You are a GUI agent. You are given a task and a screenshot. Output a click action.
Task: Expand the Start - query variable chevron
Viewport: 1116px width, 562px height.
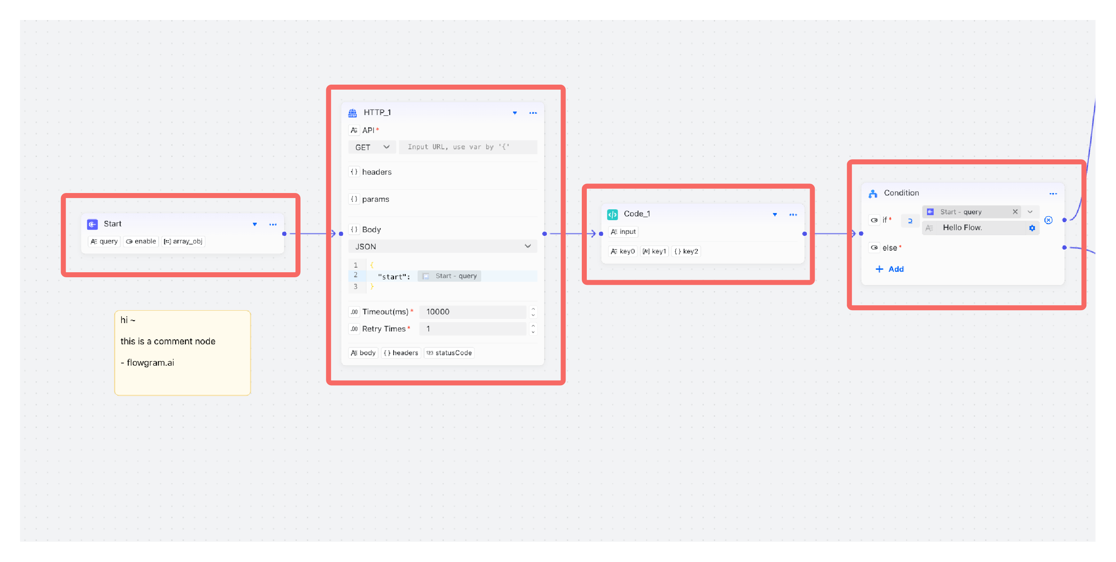click(1030, 211)
